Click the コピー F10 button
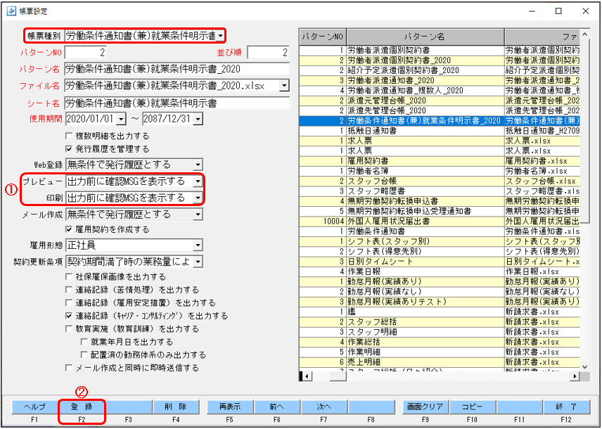602x429 pixels. point(473,407)
